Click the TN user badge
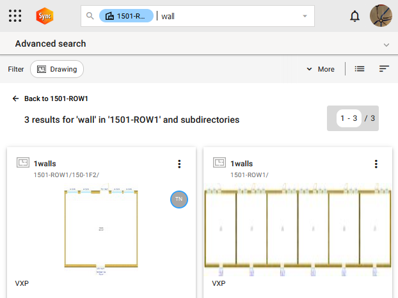 [179, 200]
